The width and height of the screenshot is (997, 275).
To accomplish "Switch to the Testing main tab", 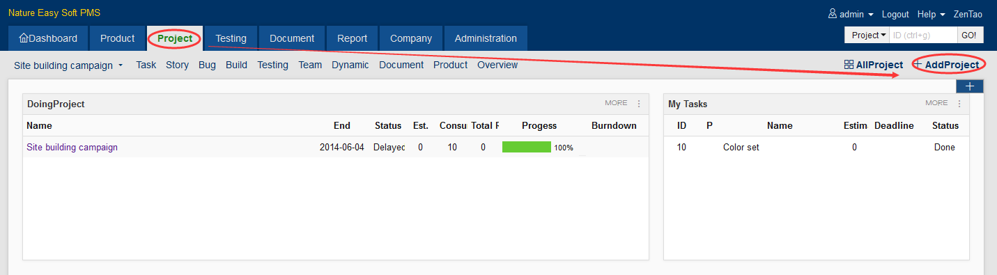I will [x=231, y=38].
